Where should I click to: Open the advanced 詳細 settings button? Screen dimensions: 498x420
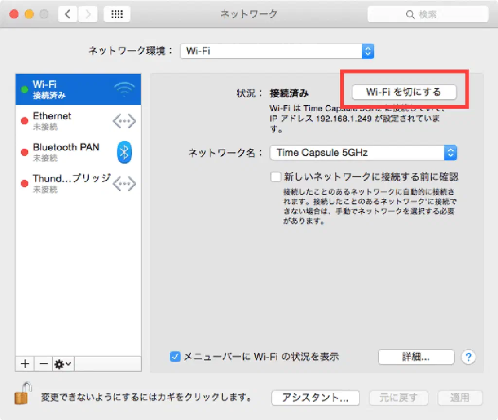coord(416,357)
